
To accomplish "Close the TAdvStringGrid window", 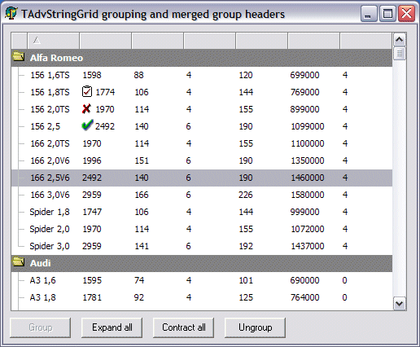I will 406,14.
